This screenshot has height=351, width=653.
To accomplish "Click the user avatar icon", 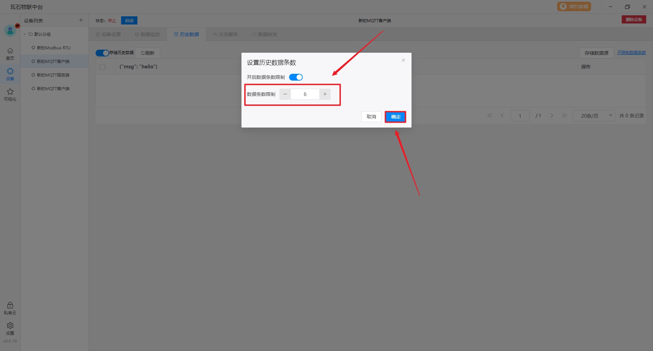I will [x=10, y=31].
